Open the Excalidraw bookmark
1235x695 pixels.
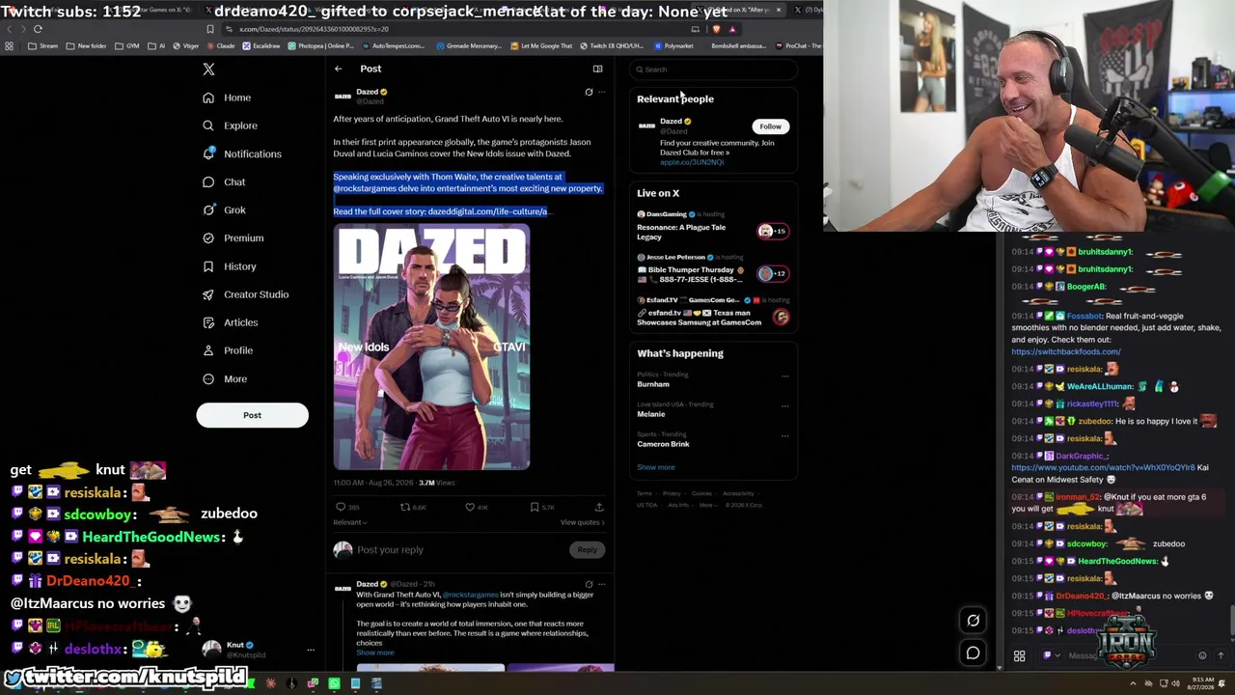tap(261, 46)
